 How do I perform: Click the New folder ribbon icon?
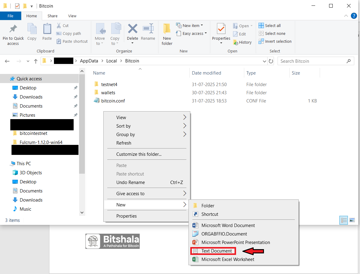(x=167, y=29)
